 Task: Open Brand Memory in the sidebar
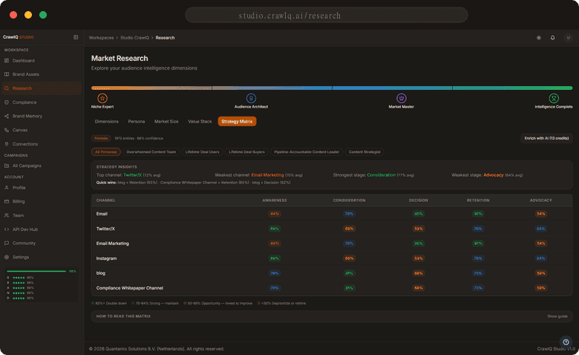(x=27, y=116)
